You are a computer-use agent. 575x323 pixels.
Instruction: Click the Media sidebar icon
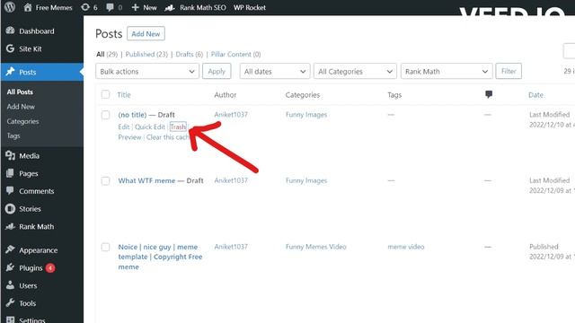[x=10, y=155]
